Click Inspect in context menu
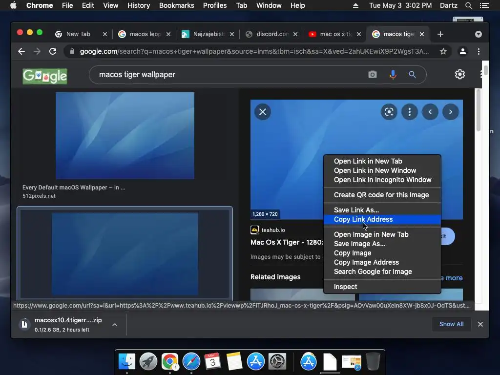 point(382,287)
